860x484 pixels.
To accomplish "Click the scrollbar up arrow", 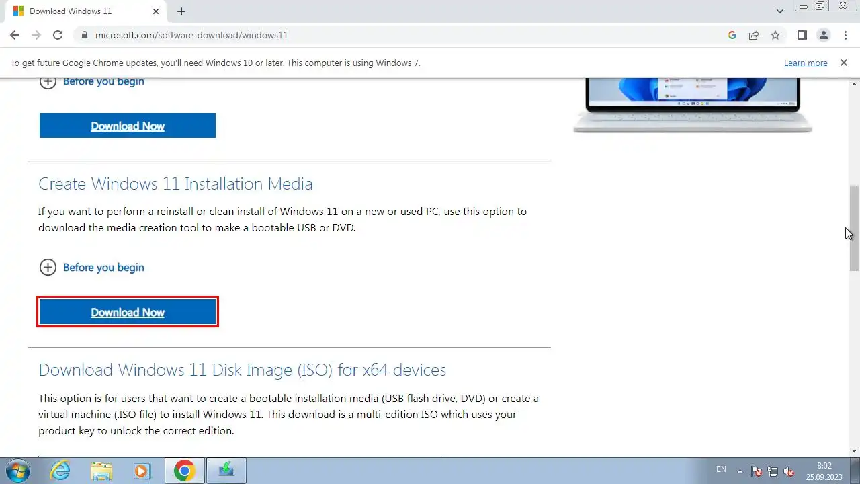I will (x=855, y=84).
